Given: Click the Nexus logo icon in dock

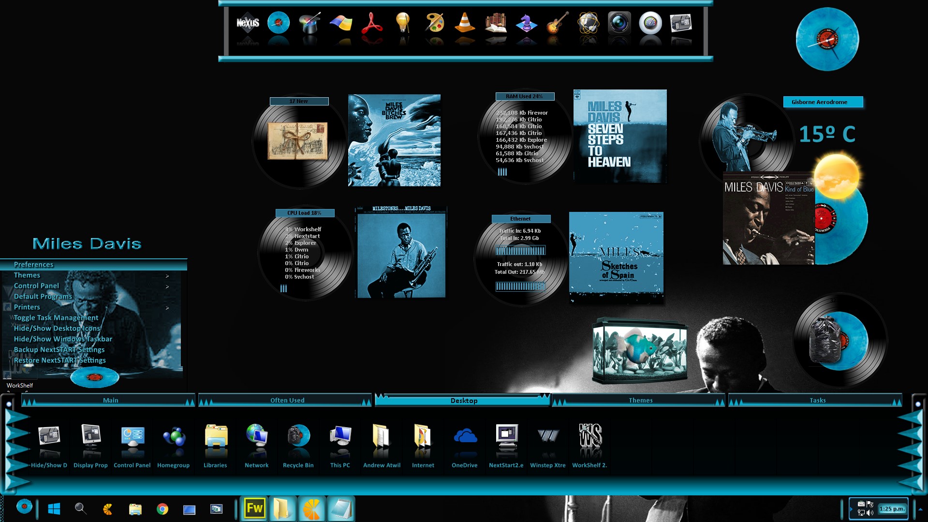Looking at the screenshot, I should pos(248,23).
